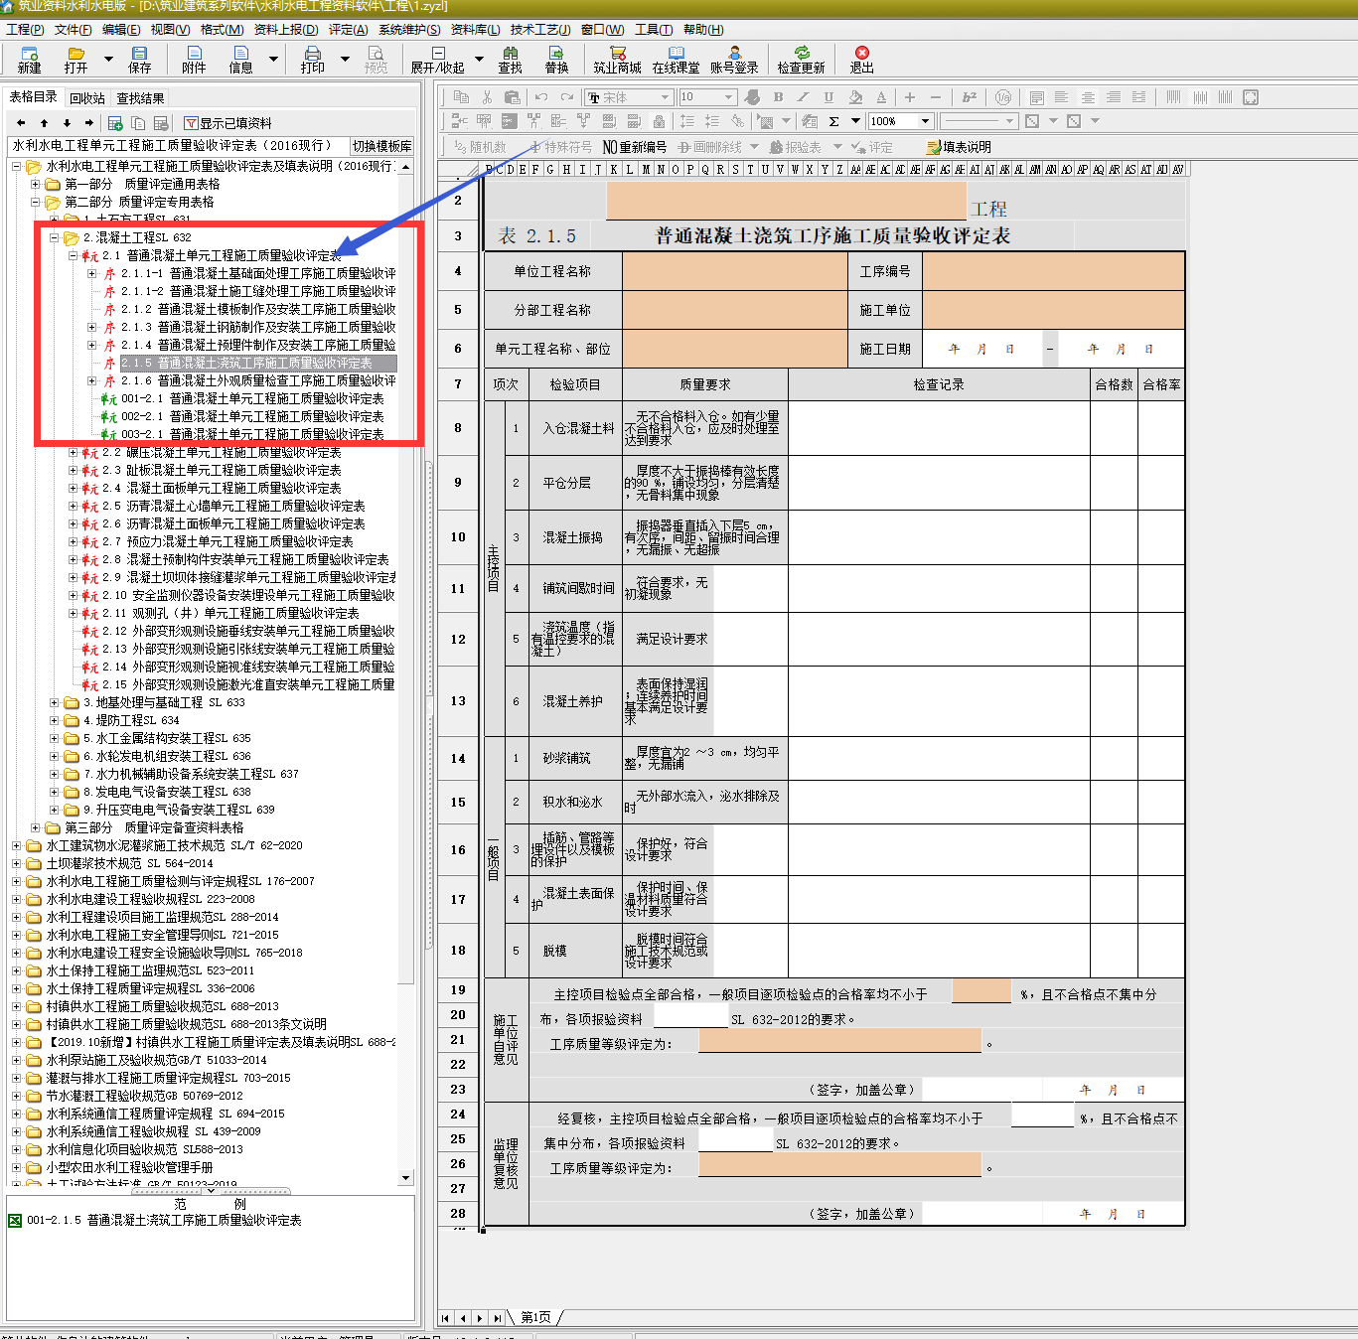Click the cut scissors icon

(487, 97)
